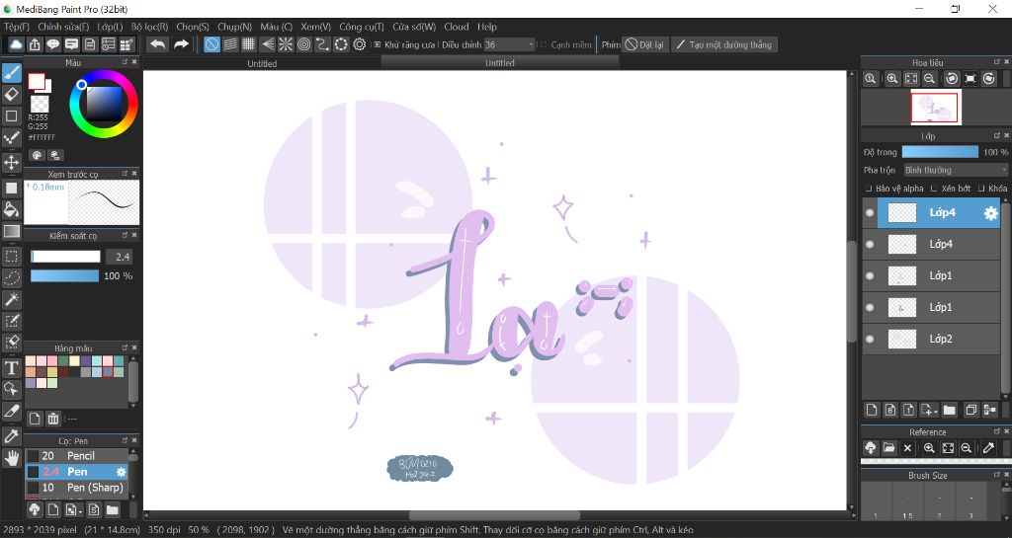Image resolution: width=1012 pixels, height=538 pixels.
Task: Open Cửa sổ(W) window menu
Action: [414, 27]
